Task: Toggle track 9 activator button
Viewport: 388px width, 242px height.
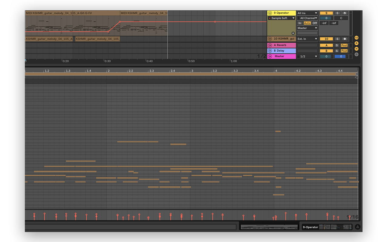Action: pos(326,13)
